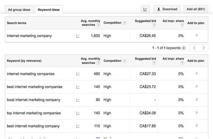
Task: Sort Keyword table by Ad impr. share header
Action: pyautogui.click(x=173, y=59)
